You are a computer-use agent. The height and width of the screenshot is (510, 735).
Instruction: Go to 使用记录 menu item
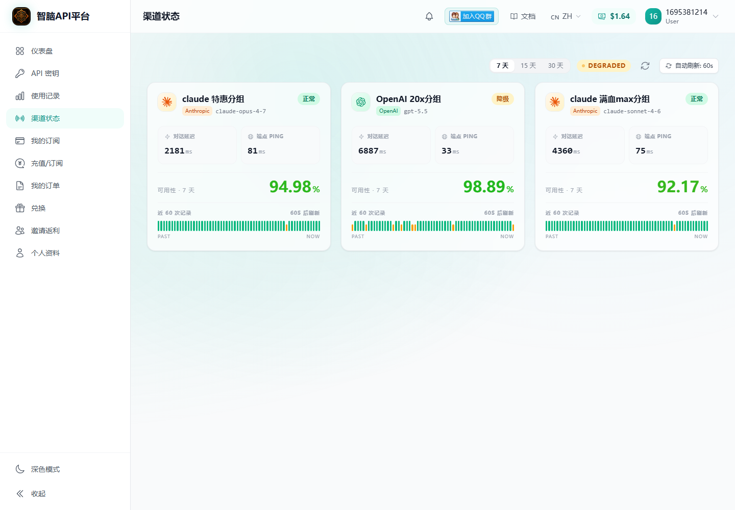tap(65, 96)
